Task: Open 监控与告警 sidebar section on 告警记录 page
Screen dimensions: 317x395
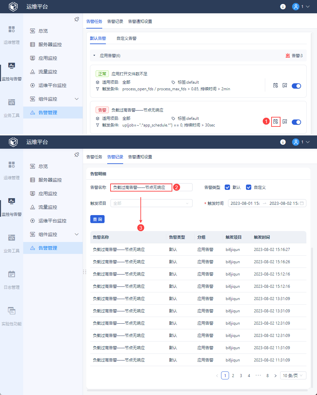Action: (x=12, y=207)
